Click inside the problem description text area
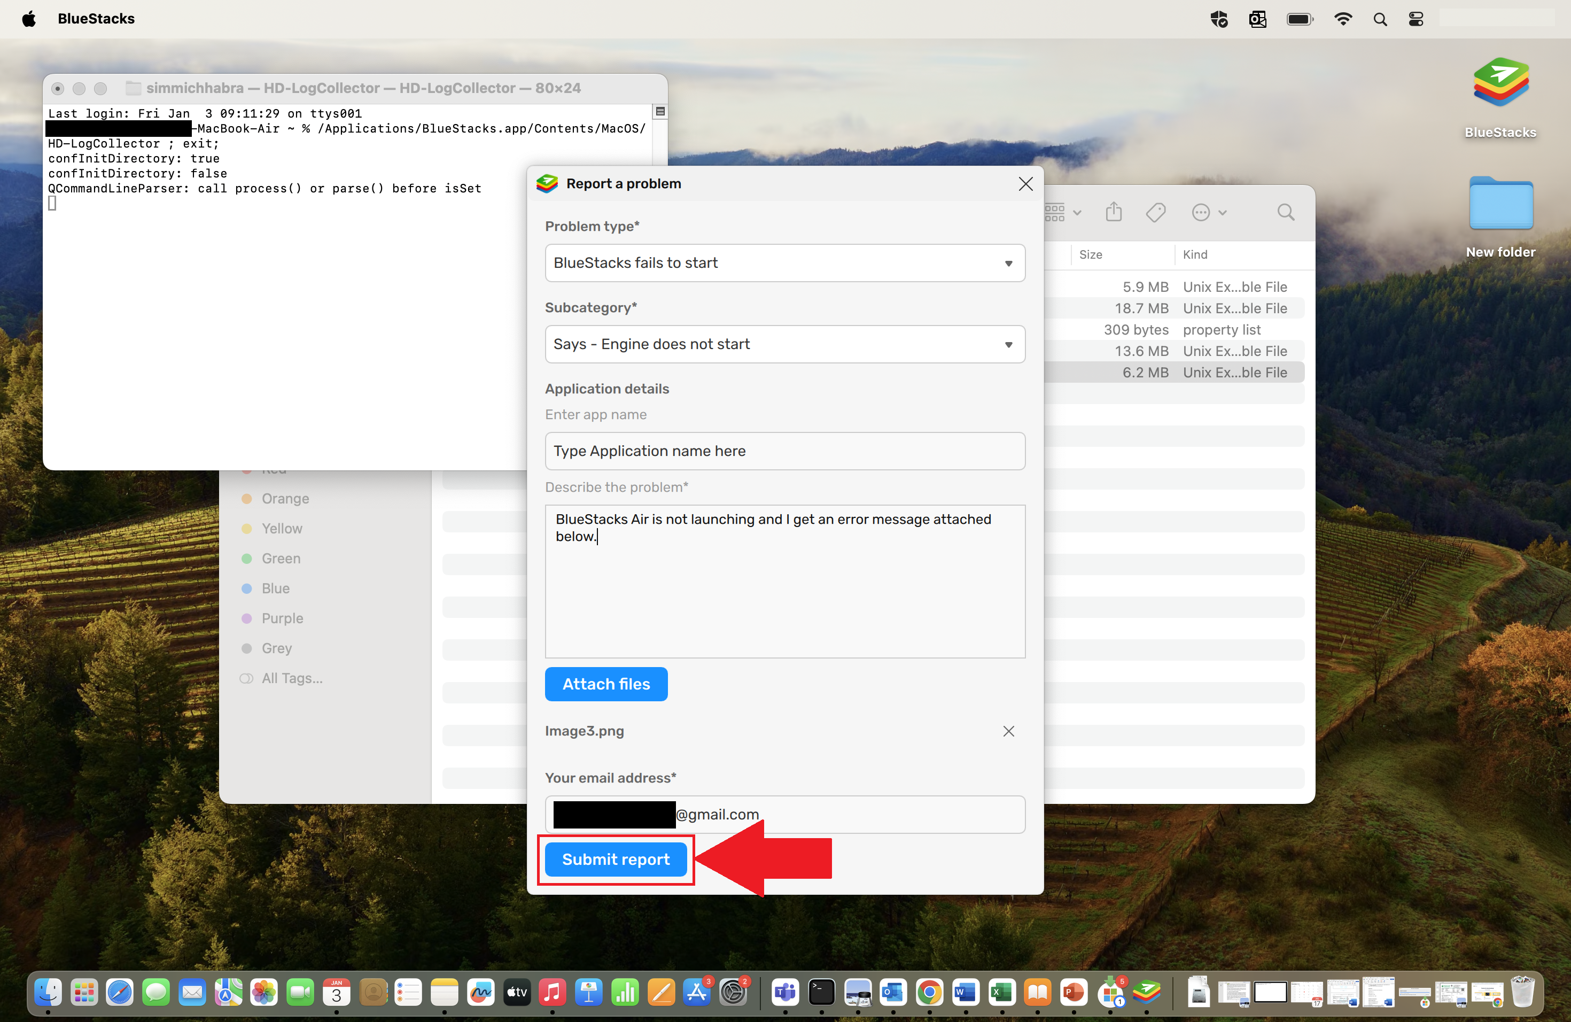This screenshot has height=1022, width=1571. coord(785,581)
